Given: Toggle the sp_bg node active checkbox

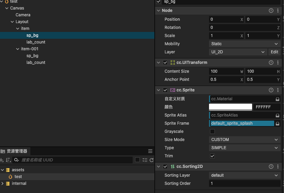Looking at the screenshot, I should click(158, 2).
